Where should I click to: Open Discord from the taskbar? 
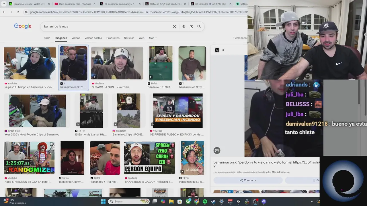pyautogui.click(x=264, y=201)
